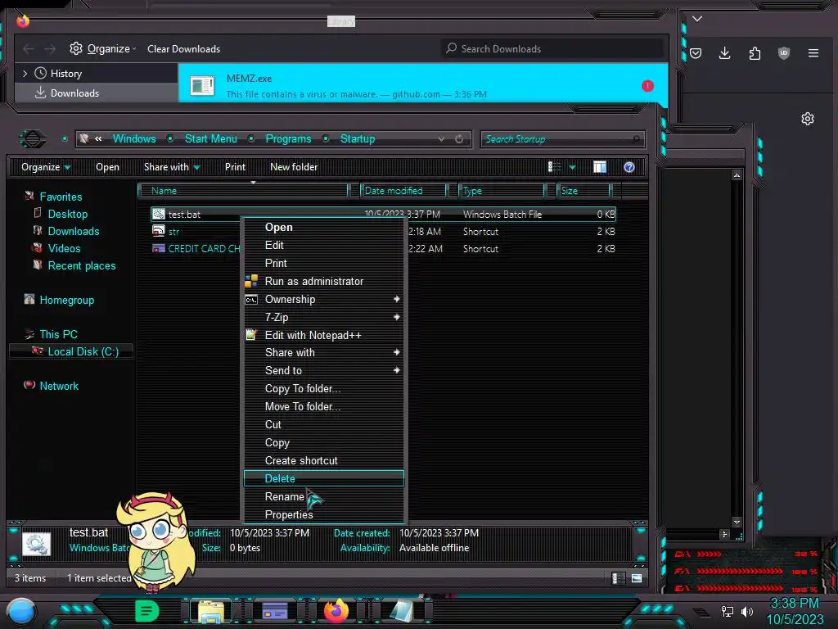Click volume speaker tray icon
This screenshot has height=629, width=838.
pos(747,611)
